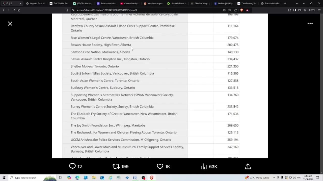Like the post with 1K likes
This screenshot has width=323, height=181.
[x=164, y=166]
